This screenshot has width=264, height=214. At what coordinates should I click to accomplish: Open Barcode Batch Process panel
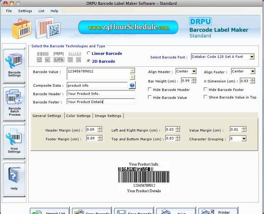(14, 103)
